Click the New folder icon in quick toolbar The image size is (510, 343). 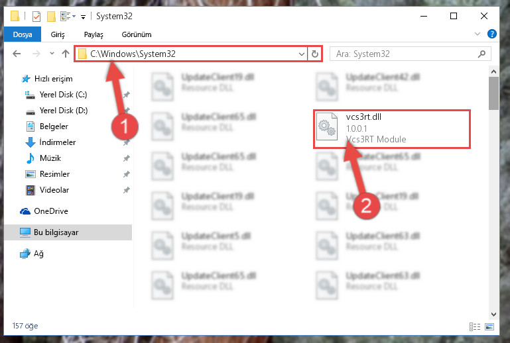pyautogui.click(x=51, y=17)
